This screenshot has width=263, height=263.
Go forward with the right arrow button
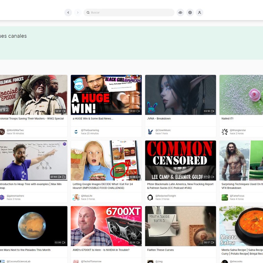(x=78, y=12)
